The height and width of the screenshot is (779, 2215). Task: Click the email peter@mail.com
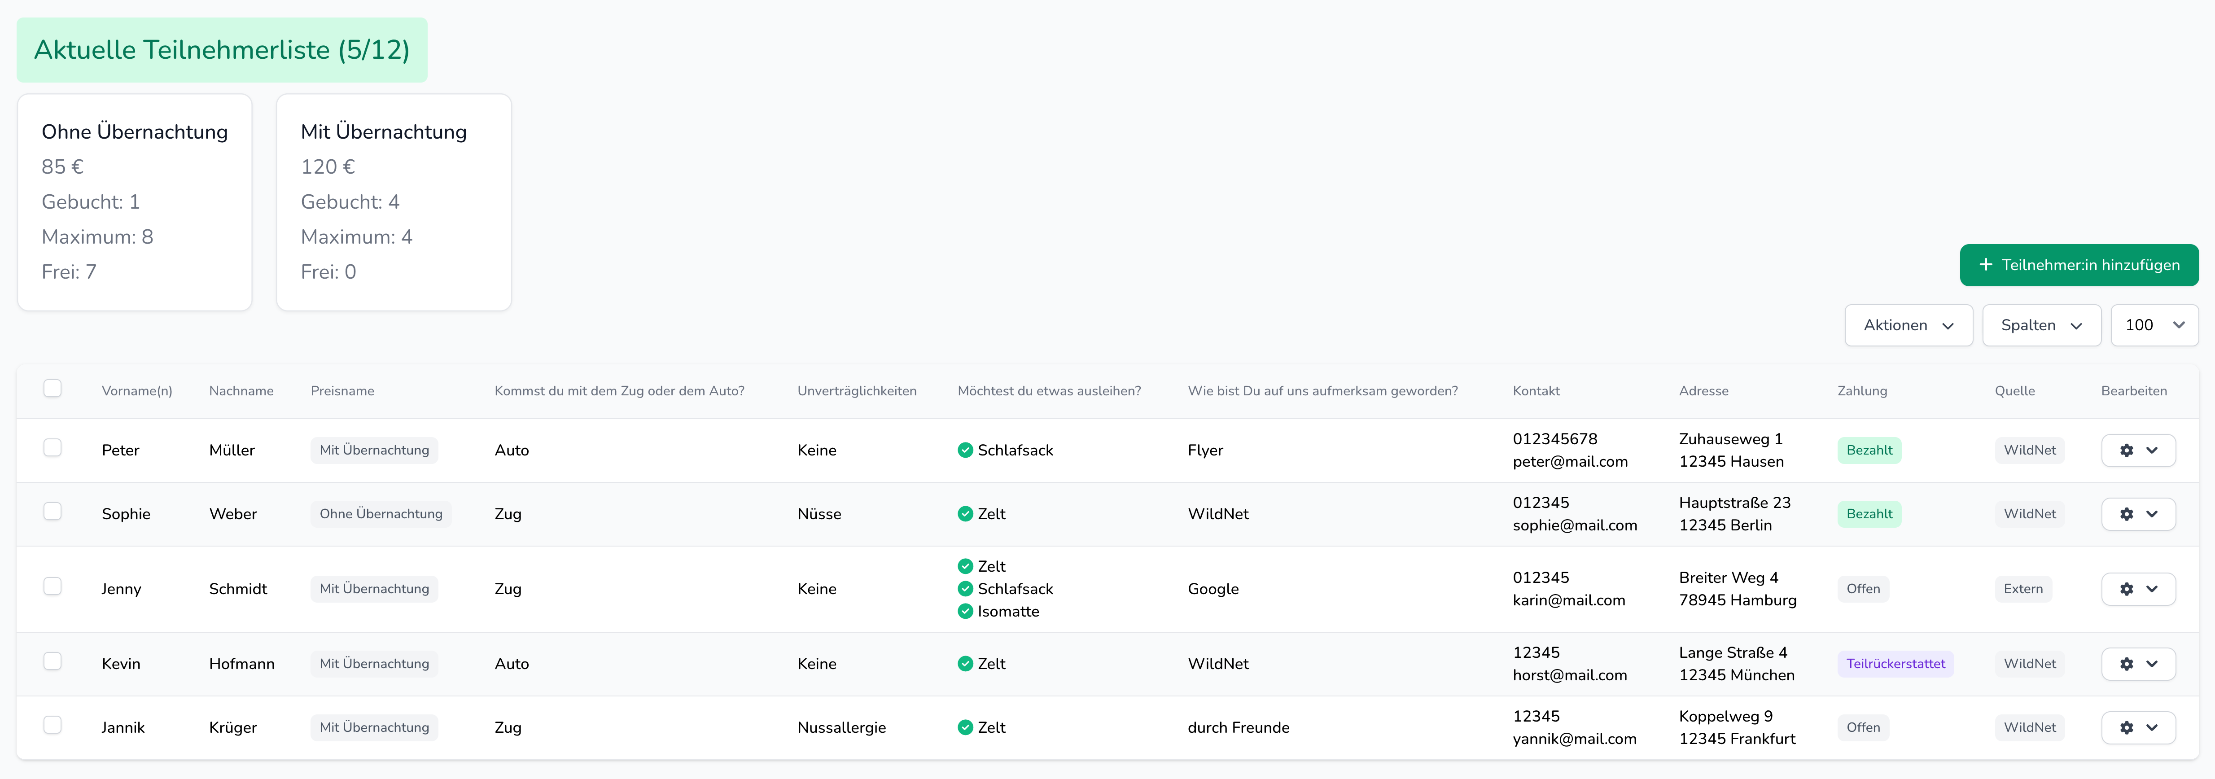click(1570, 462)
